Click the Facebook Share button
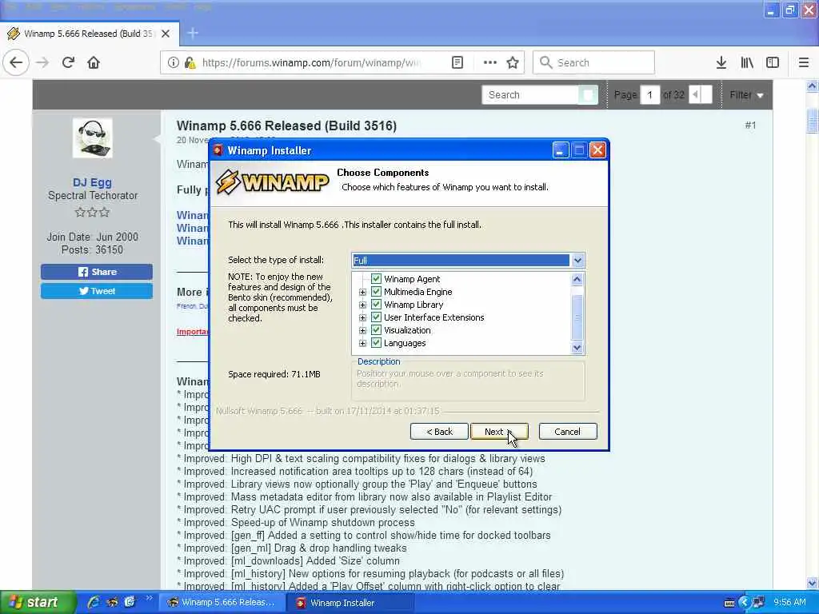Image resolution: width=819 pixels, height=614 pixels. (97, 272)
